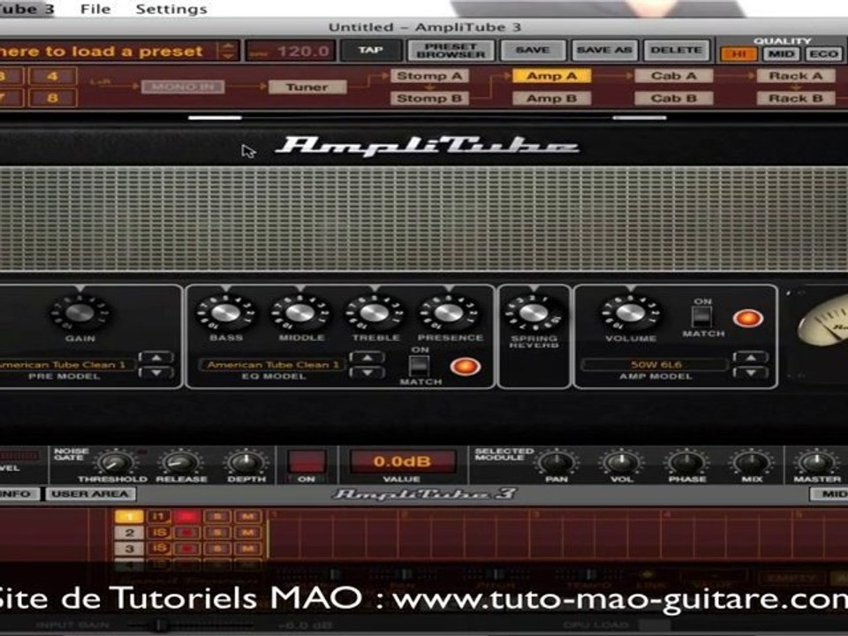Image resolution: width=848 pixels, height=636 pixels.
Task: Select track 1 in the recorder
Action: point(129,517)
